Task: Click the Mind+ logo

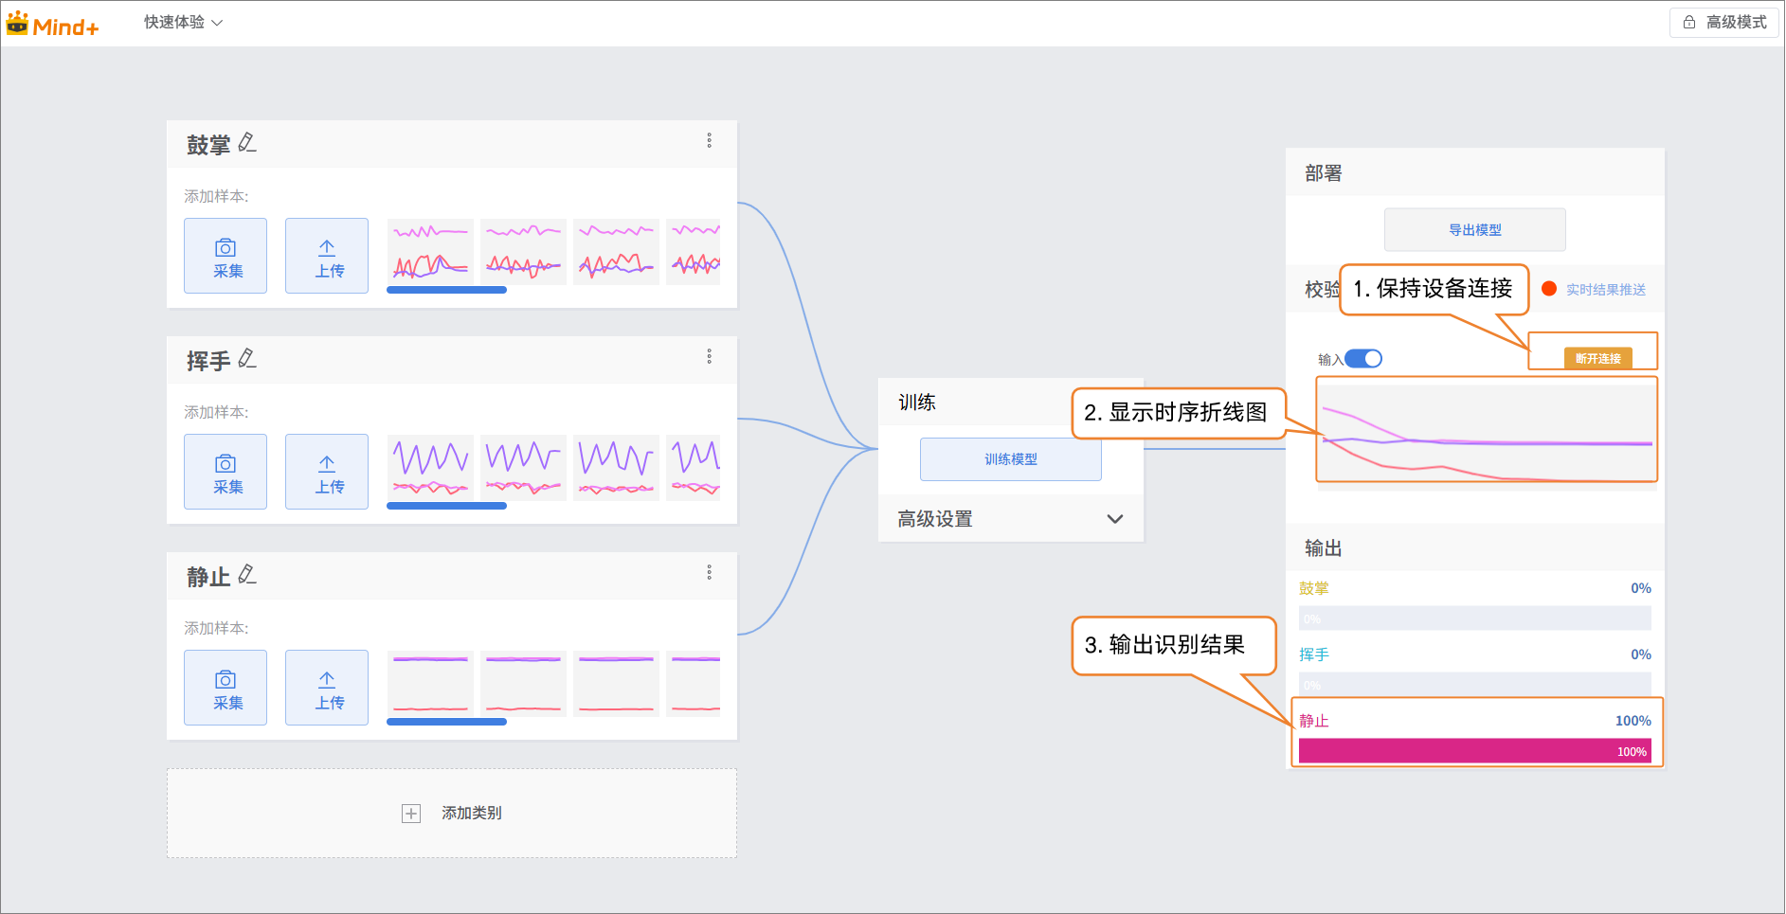Action: click(x=52, y=25)
